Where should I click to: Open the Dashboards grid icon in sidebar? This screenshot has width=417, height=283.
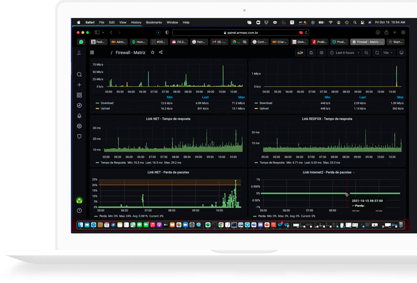[x=79, y=95]
